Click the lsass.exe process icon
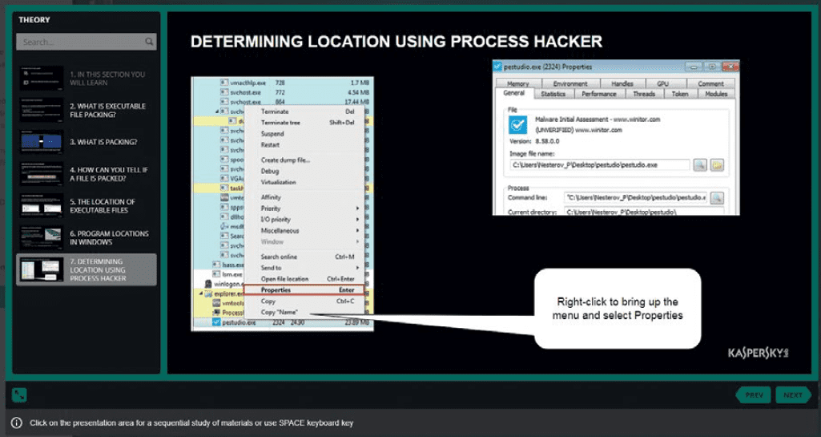The image size is (821, 437). click(x=216, y=265)
